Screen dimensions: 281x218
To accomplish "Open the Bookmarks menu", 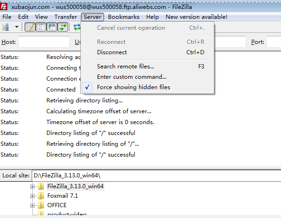I will tap(123, 17).
